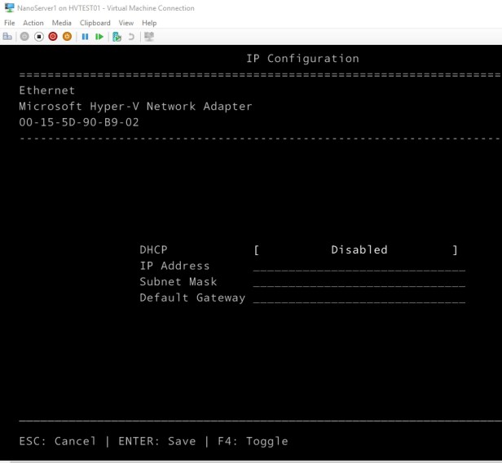Image resolution: width=502 pixels, height=463 pixels.
Task: Open the File menu
Action: click(10, 23)
